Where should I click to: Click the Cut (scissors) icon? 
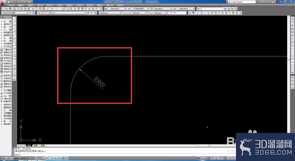coord(33,9)
